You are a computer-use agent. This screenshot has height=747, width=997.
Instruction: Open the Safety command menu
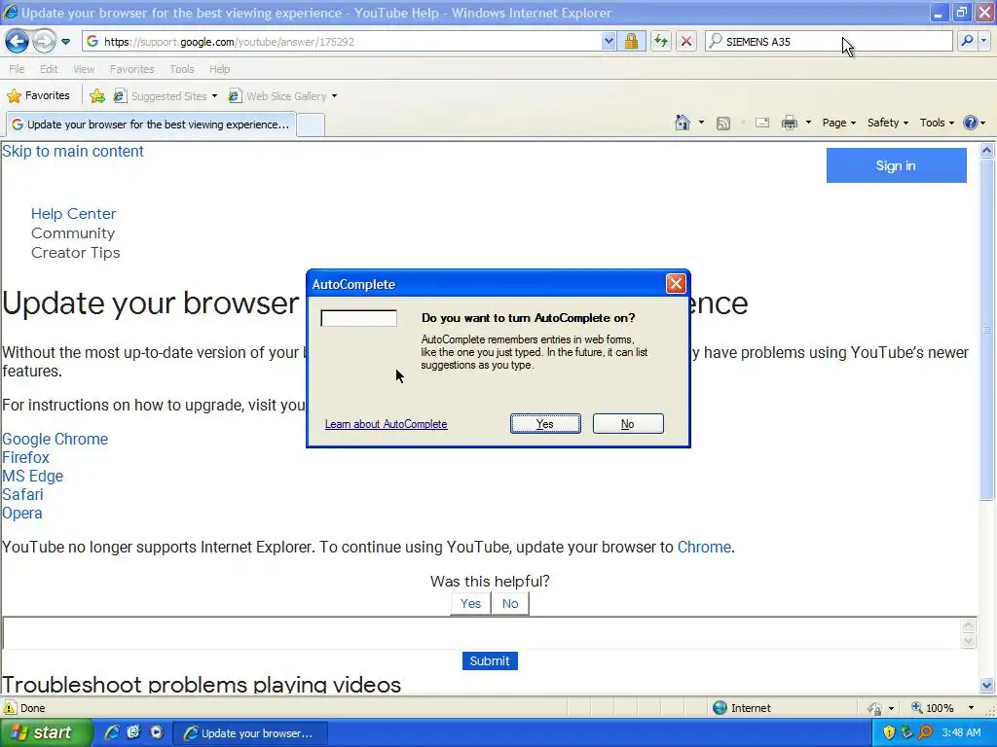[888, 123]
